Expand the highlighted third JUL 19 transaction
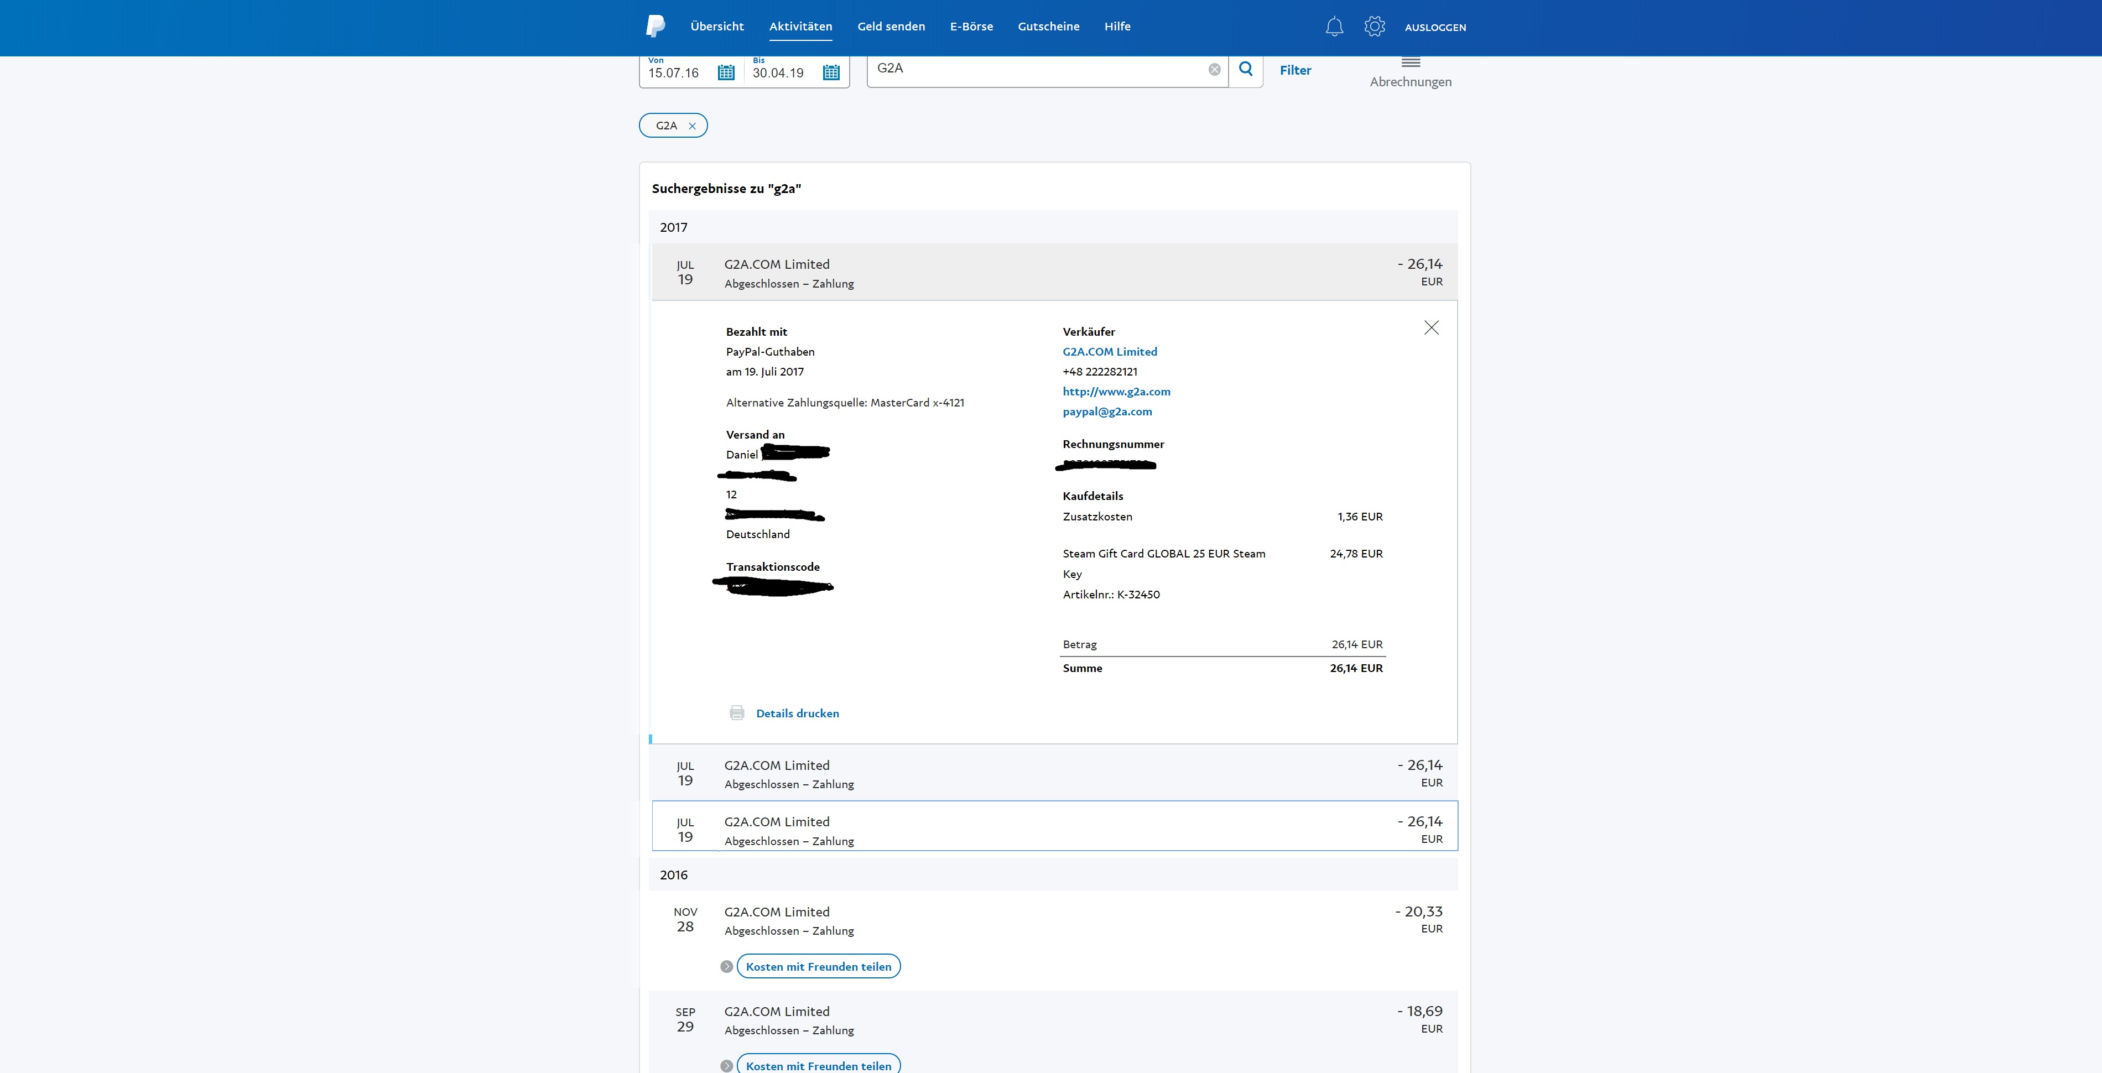Image resolution: width=2102 pixels, height=1073 pixels. (1054, 826)
